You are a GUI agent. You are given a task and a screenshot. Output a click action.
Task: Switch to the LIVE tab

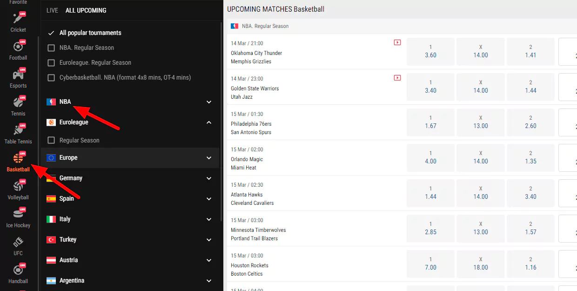(x=52, y=10)
